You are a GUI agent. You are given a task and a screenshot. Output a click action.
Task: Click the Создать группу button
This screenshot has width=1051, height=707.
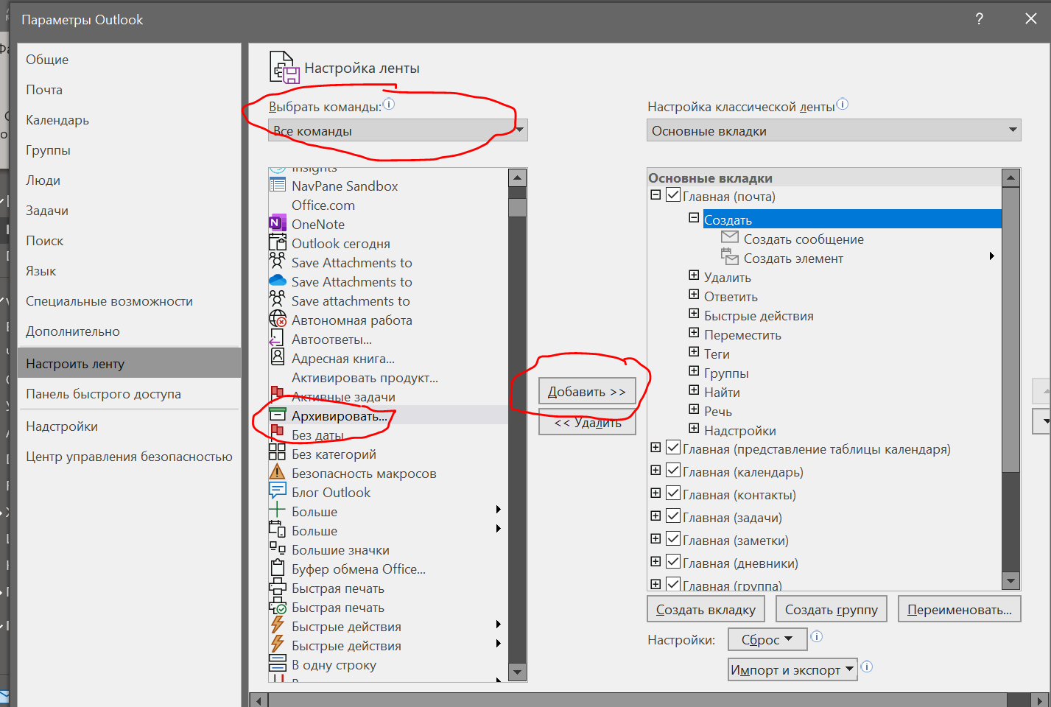point(831,610)
